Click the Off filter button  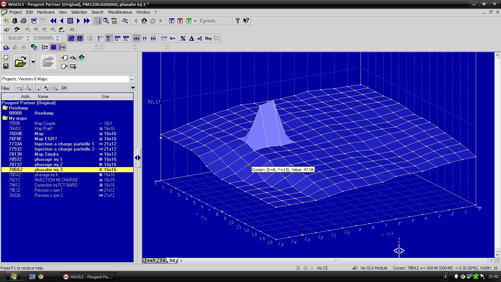[64, 88]
